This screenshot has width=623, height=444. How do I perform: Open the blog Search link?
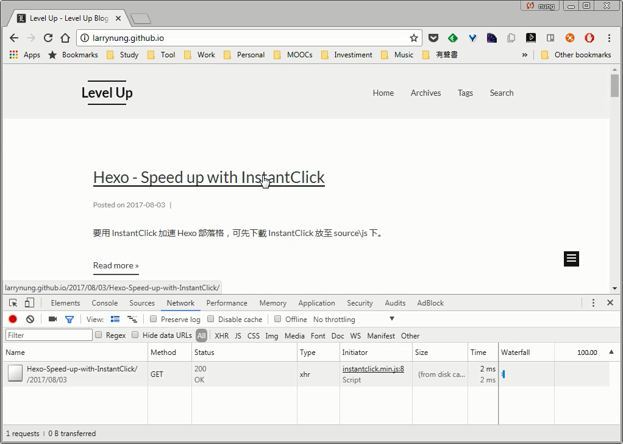point(502,93)
